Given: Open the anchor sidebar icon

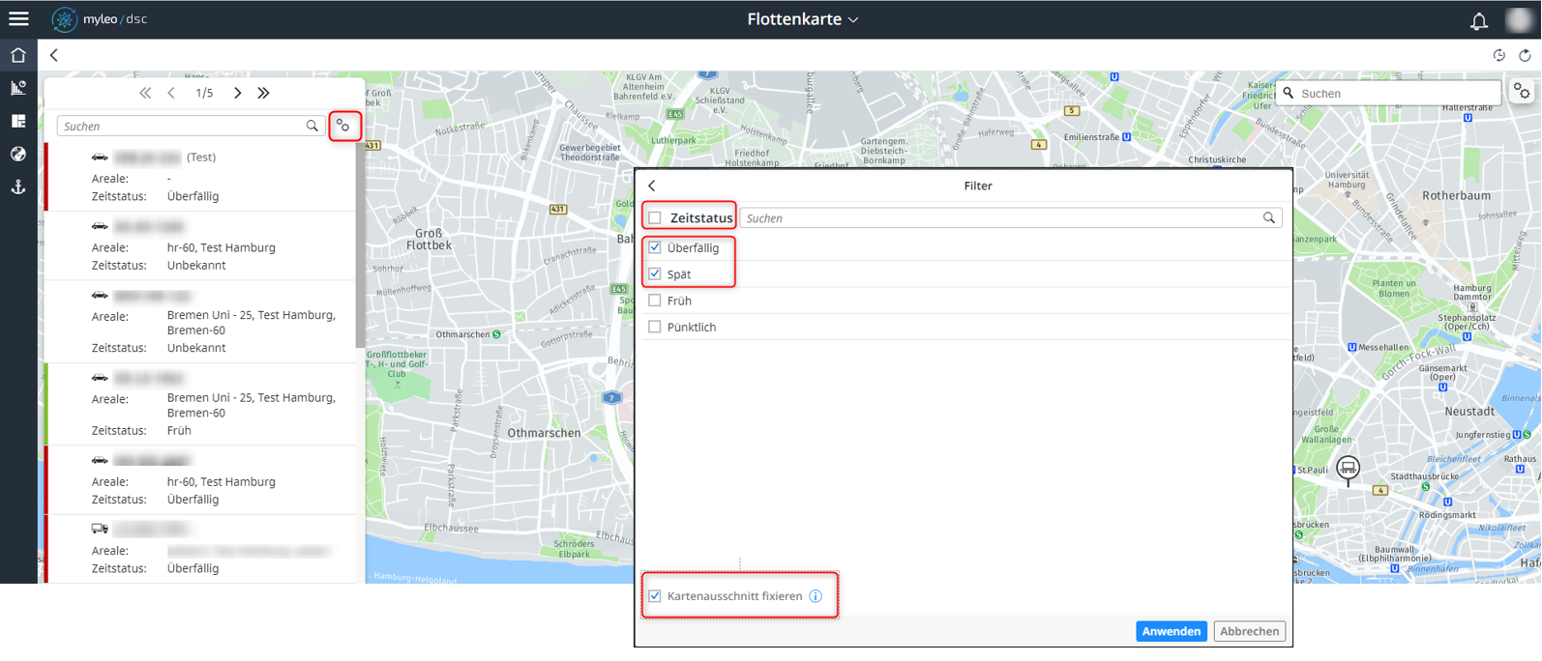Looking at the screenshot, I should click(x=18, y=187).
